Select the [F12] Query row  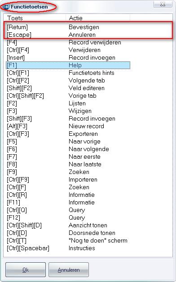pos(68,218)
